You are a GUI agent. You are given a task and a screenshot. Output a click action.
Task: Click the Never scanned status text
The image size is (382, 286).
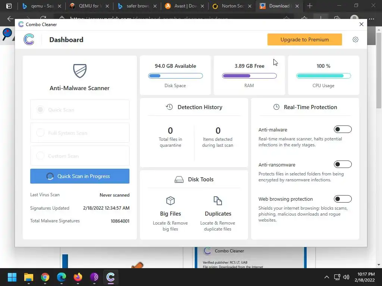tap(115, 195)
